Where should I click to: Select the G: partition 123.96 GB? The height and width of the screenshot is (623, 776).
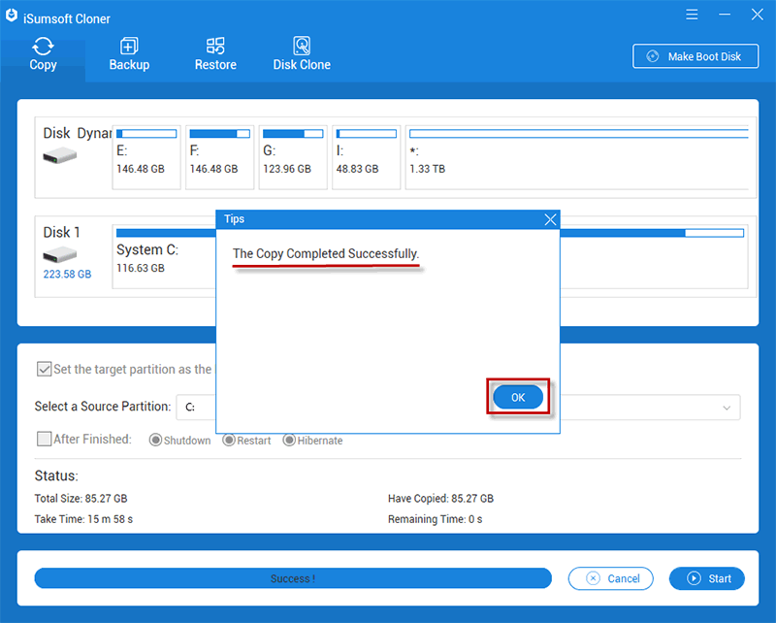click(x=293, y=157)
